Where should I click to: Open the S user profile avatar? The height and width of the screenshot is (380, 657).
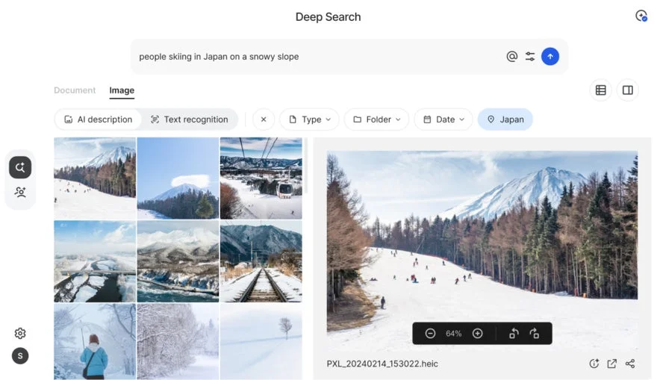pos(20,355)
